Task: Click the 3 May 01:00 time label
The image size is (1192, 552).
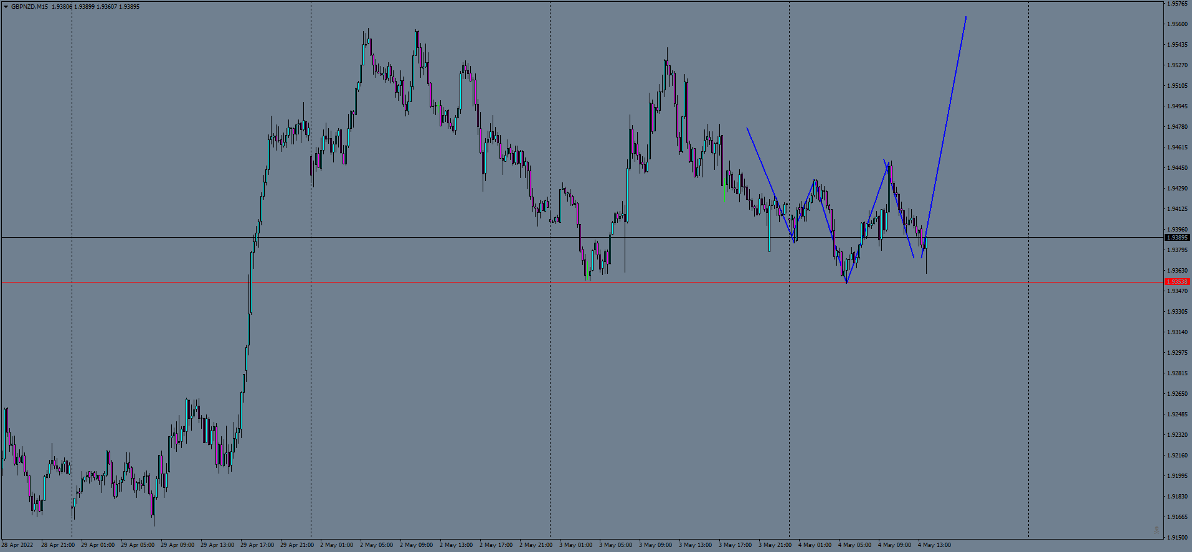Action: [x=575, y=545]
